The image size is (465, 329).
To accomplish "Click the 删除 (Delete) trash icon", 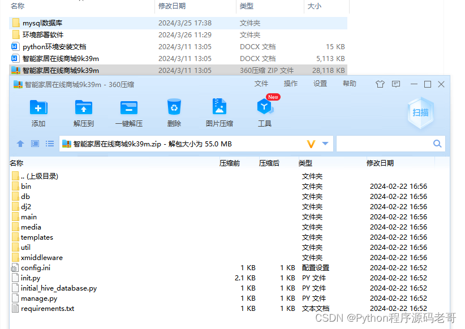I will click(x=174, y=107).
